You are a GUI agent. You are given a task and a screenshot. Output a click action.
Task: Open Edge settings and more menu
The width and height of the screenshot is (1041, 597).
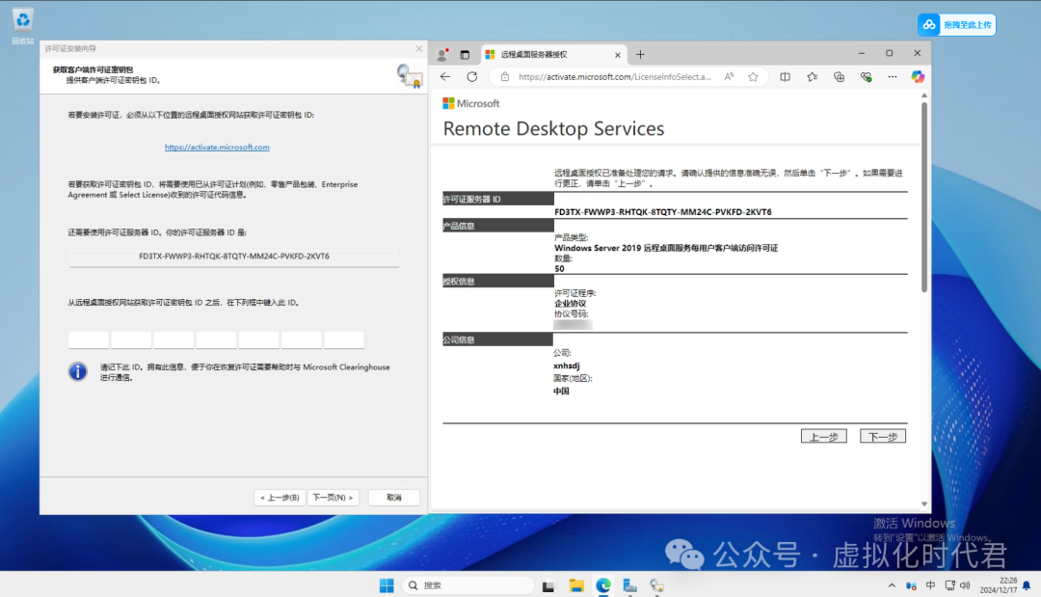(x=892, y=77)
